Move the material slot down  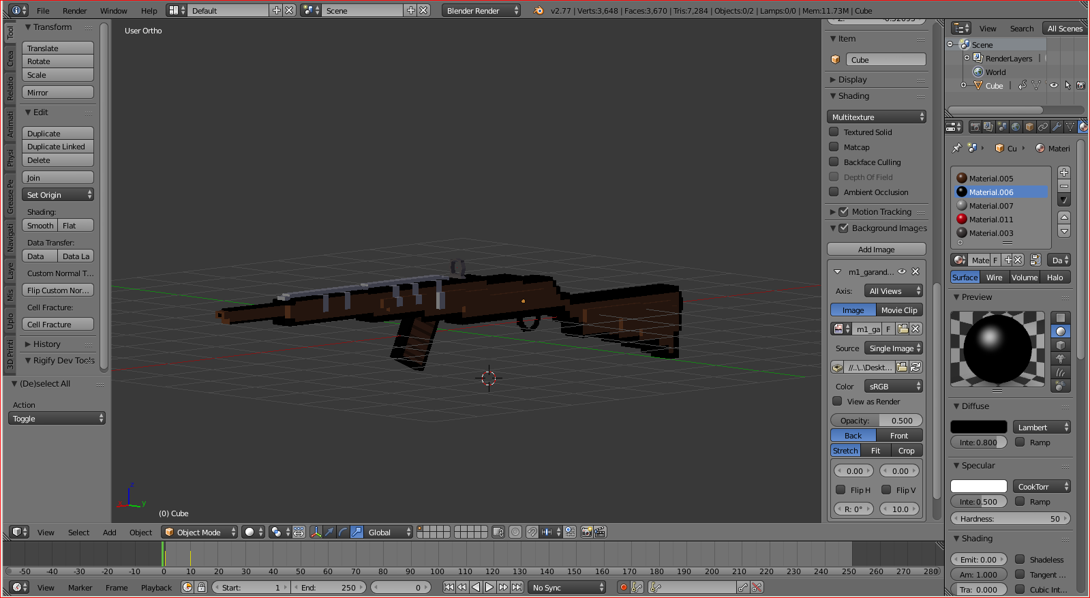(1064, 231)
